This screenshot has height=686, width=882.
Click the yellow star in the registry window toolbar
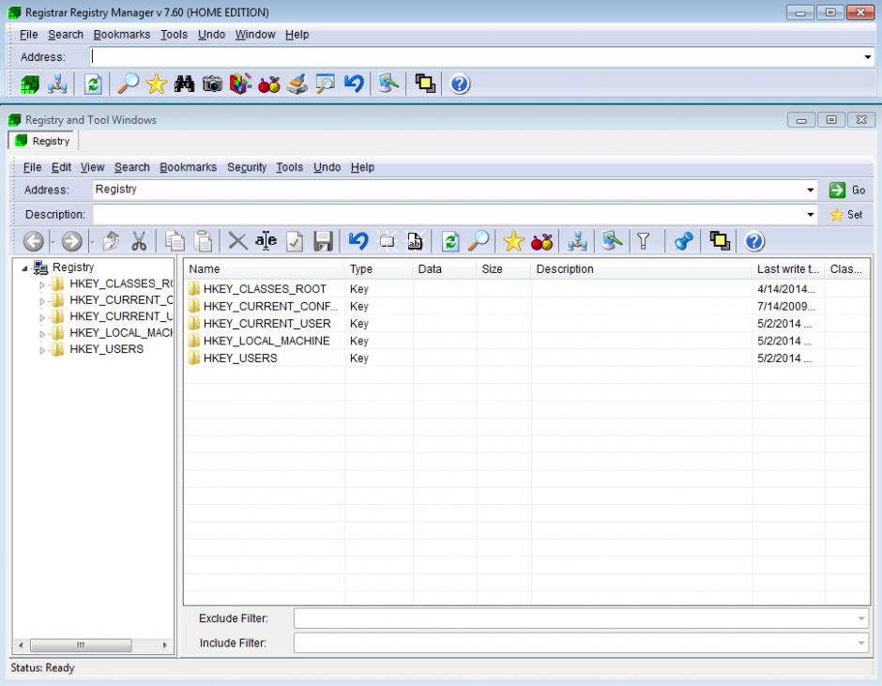point(513,241)
